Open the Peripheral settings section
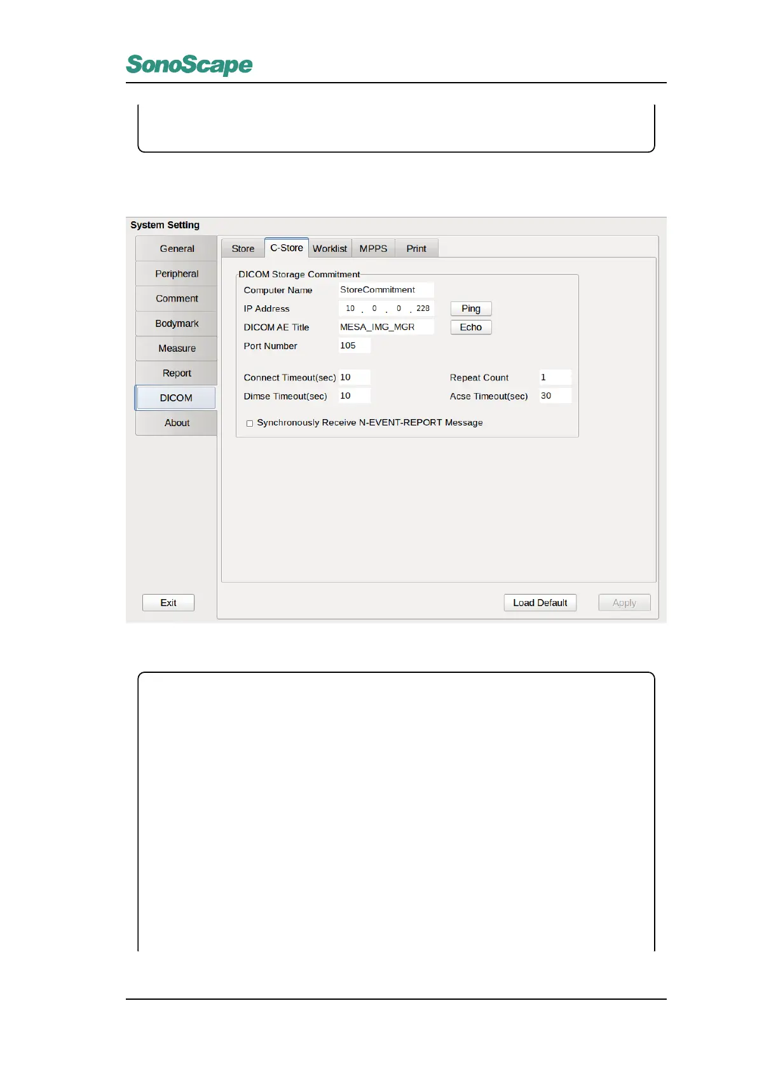This screenshot has height=1071, width=757. (x=177, y=273)
